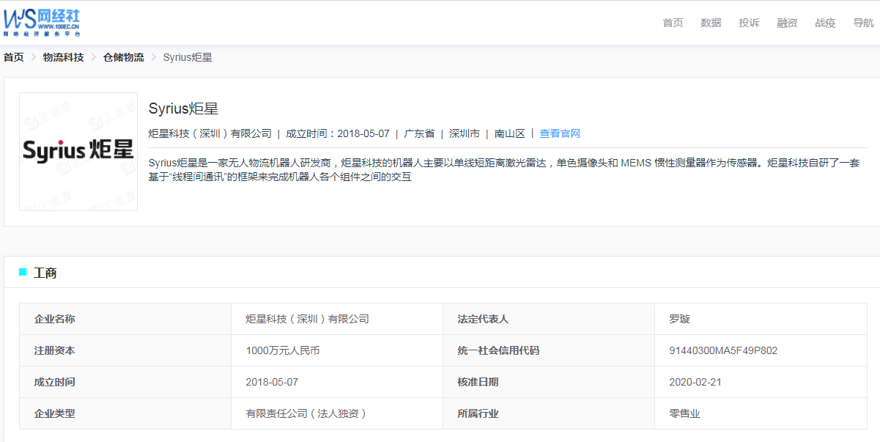
Task: Open the 投诉 navigation menu item
Action: click(x=749, y=23)
